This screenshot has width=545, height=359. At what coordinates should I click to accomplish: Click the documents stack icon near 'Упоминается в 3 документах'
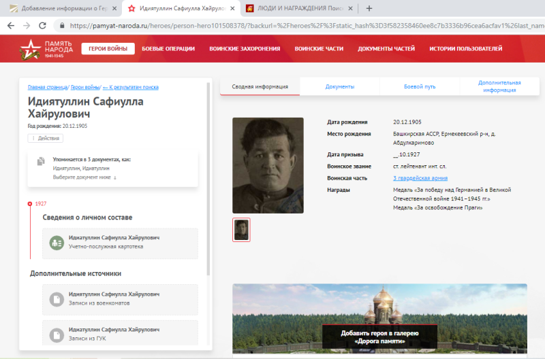(41, 162)
